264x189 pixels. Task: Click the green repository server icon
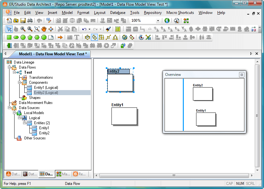[9, 46]
